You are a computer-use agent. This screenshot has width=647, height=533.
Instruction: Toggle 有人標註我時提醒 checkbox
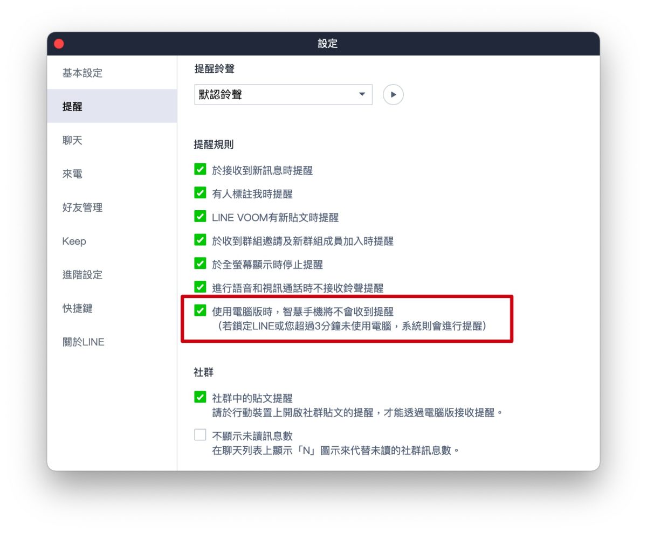200,193
